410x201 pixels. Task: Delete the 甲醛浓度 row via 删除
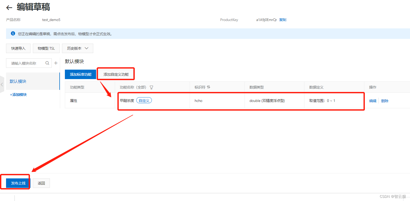click(385, 101)
